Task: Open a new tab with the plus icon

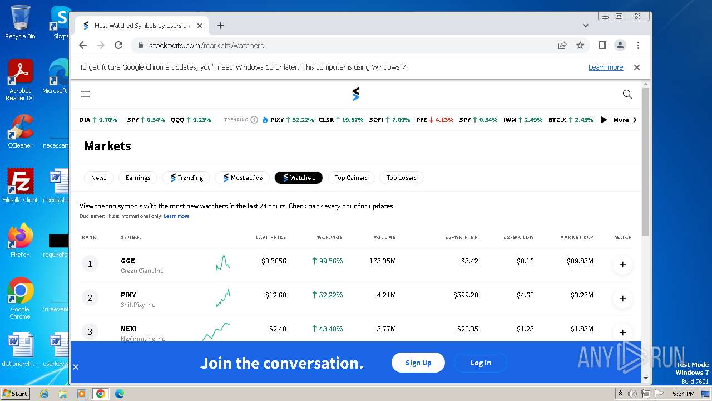Action: (221, 26)
